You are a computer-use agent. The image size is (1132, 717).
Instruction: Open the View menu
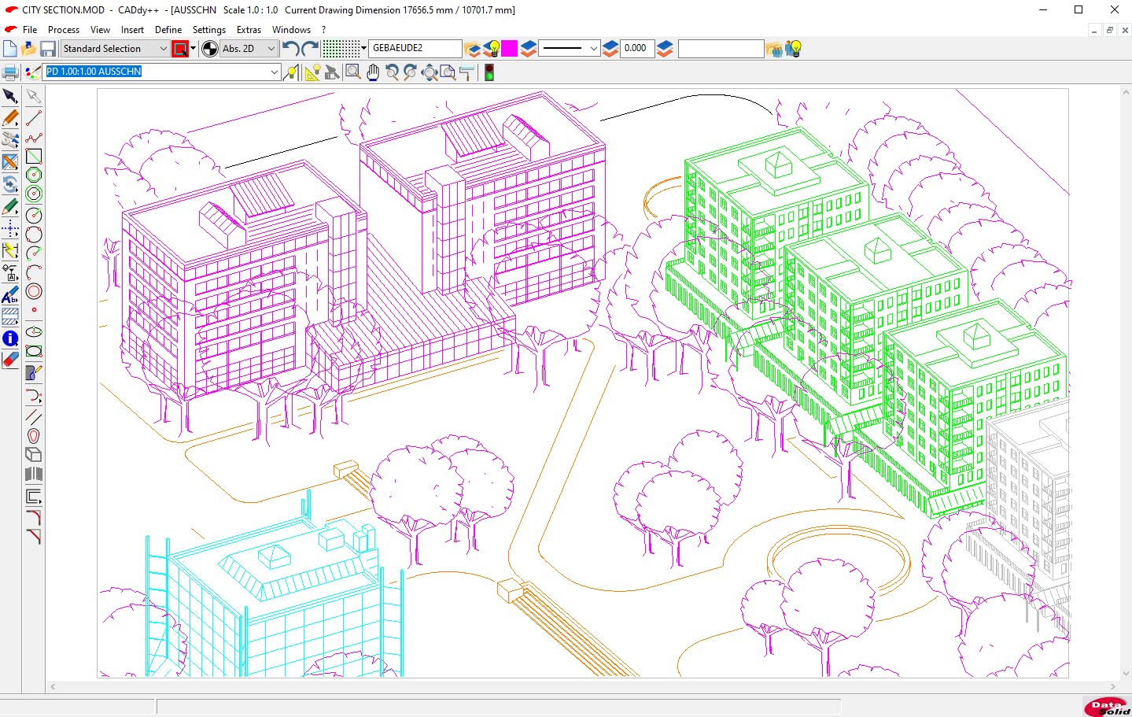100,30
